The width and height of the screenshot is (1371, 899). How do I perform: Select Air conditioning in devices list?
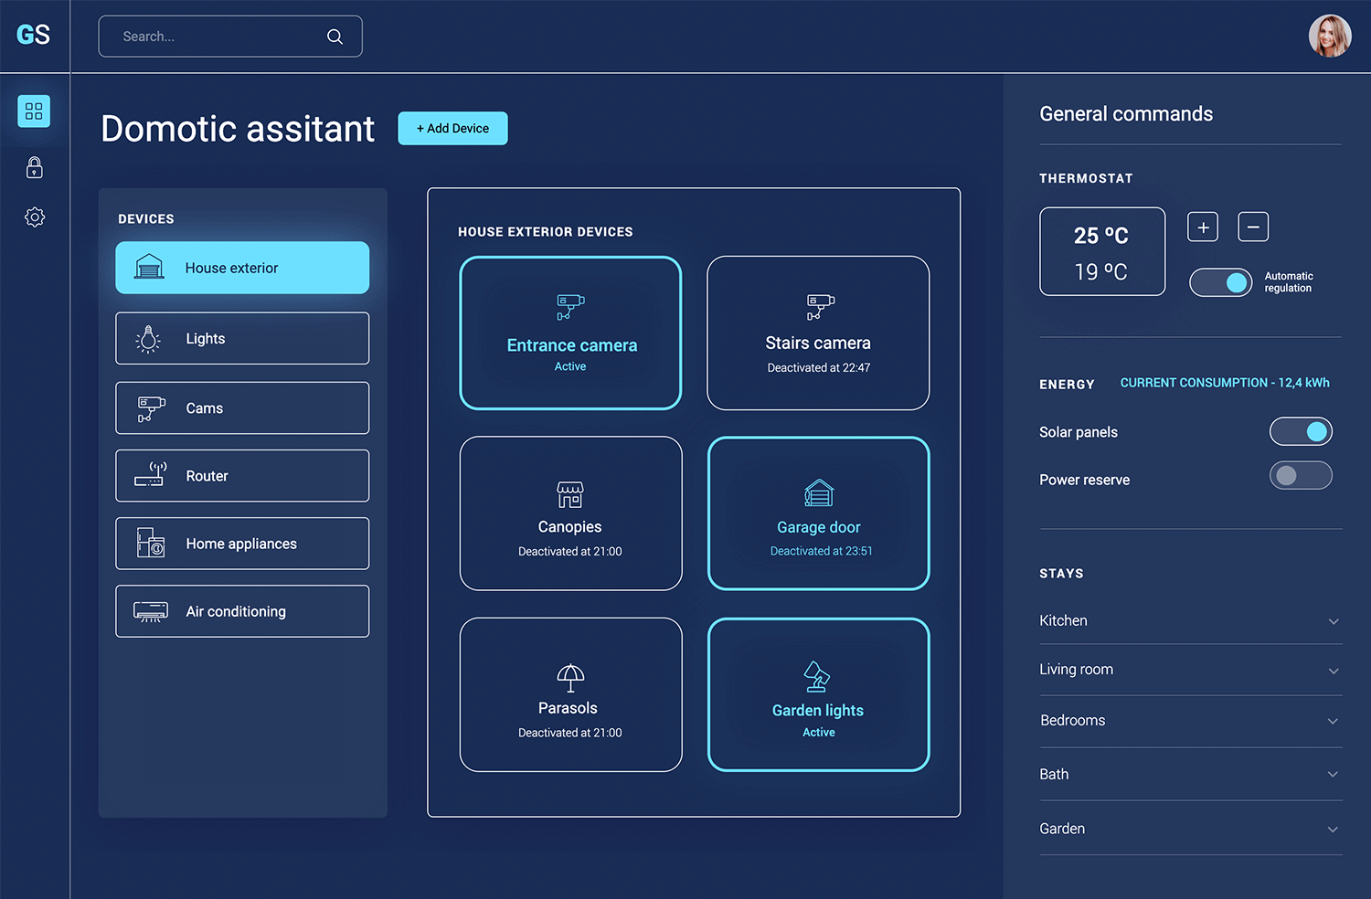pos(242,611)
